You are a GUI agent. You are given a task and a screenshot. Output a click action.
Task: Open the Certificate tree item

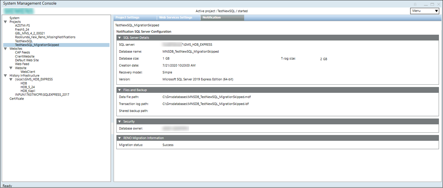[17, 98]
